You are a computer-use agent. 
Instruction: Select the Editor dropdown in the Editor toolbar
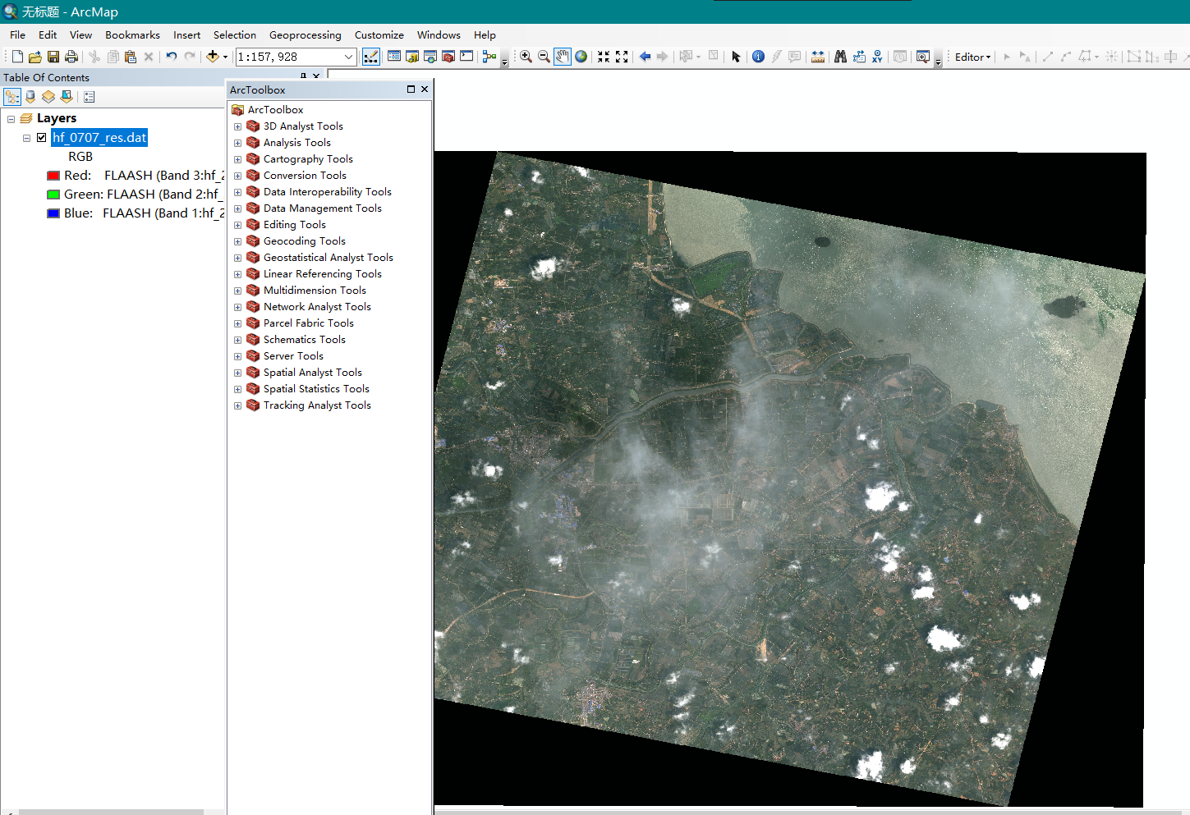click(971, 57)
